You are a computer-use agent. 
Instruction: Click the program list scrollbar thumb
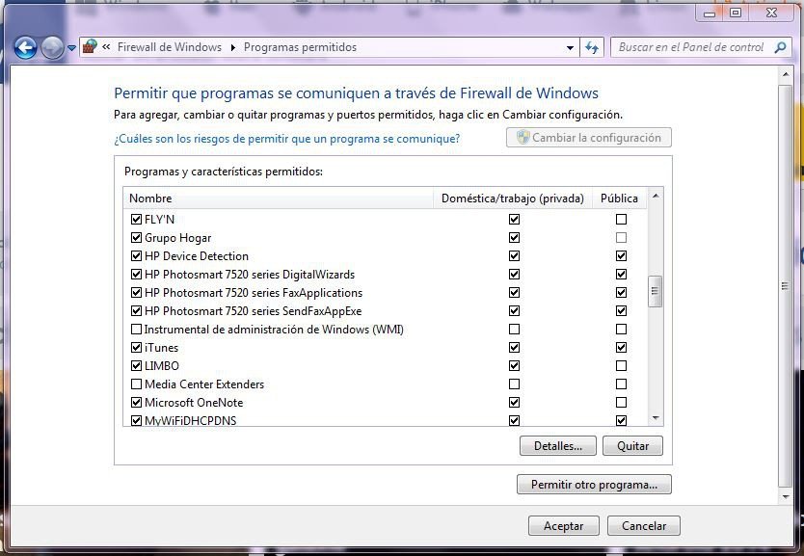pos(655,291)
